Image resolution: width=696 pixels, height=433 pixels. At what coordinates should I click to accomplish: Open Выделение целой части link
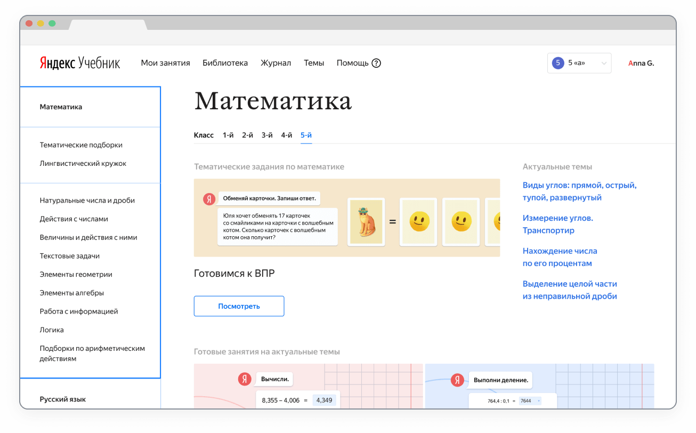(570, 290)
